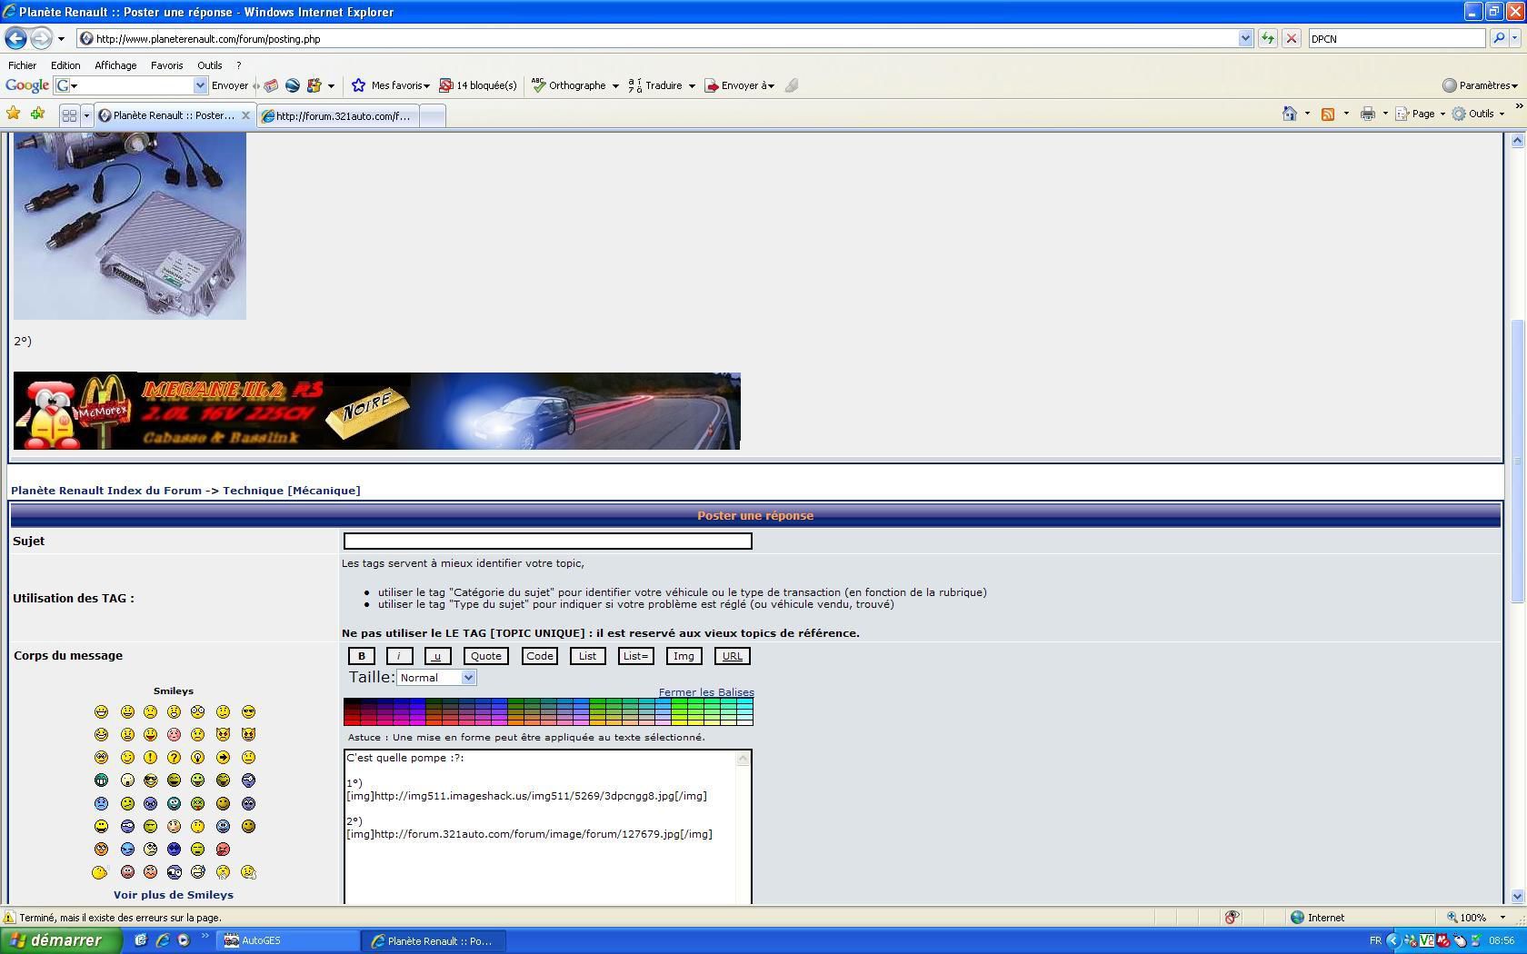Switch to the forum.321auto.com tab
The height and width of the screenshot is (954, 1527).
338,115
